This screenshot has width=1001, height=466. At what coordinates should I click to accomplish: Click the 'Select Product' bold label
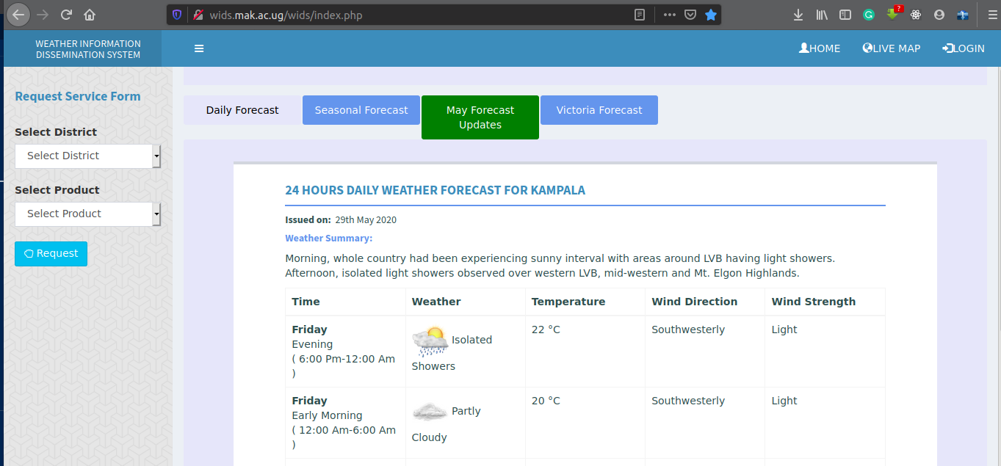(57, 190)
